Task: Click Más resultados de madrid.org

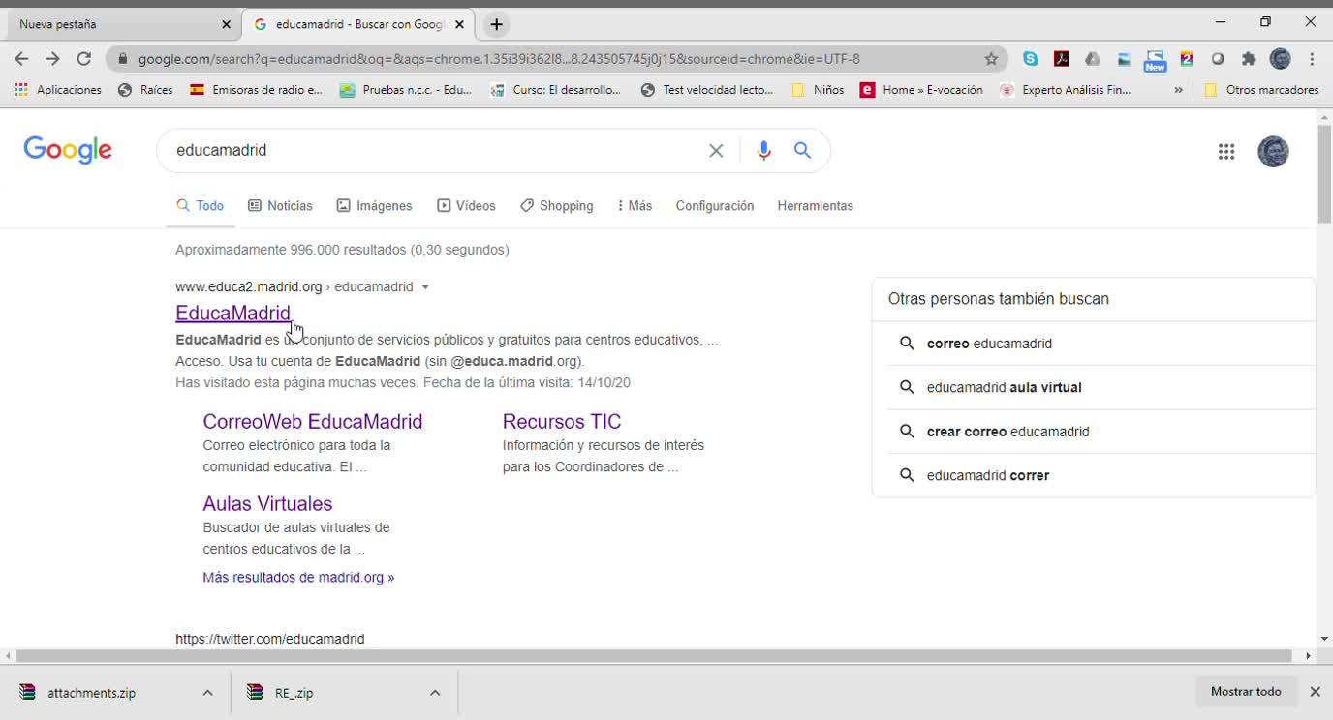Action: coord(298,577)
